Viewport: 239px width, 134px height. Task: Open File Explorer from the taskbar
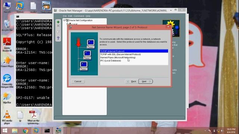(15, 131)
